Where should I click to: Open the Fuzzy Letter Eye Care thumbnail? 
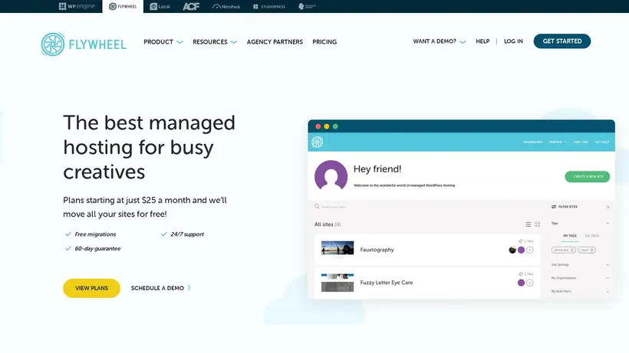[338, 283]
